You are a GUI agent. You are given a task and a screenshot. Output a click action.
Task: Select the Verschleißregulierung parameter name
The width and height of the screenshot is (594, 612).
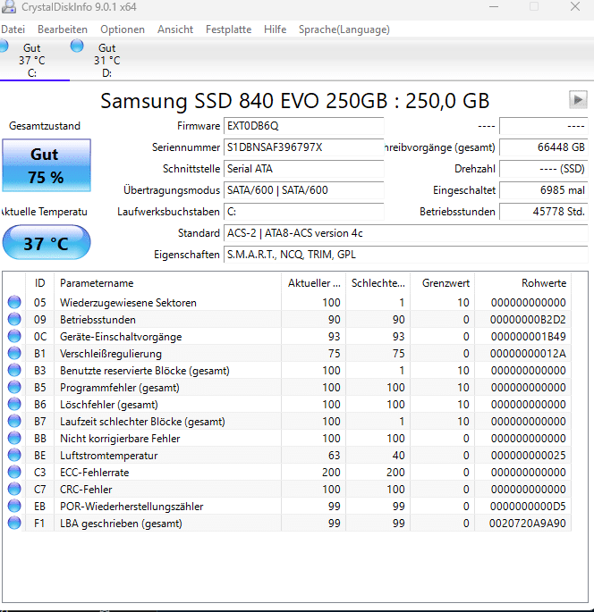tap(111, 354)
